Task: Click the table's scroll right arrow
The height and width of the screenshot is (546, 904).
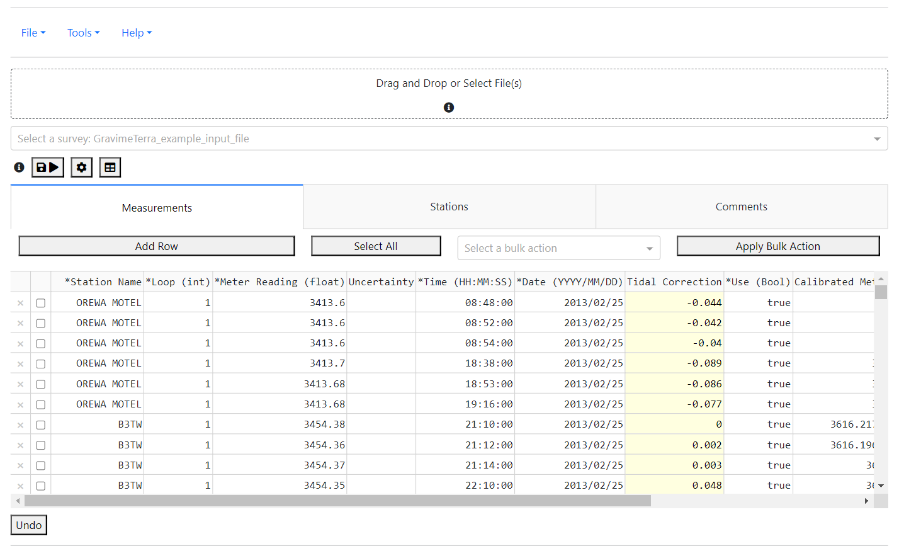Action: tap(866, 501)
